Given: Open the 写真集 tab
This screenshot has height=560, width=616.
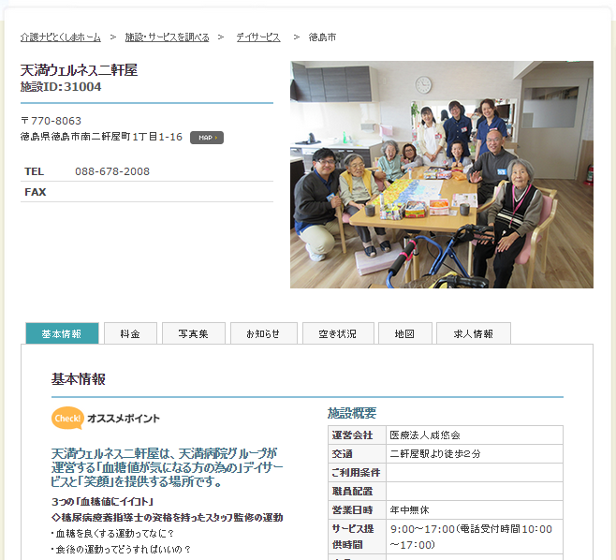Looking at the screenshot, I should click(192, 333).
